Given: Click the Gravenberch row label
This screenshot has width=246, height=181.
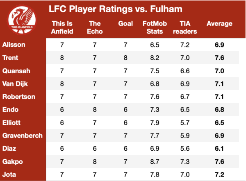Looking at the screenshot, I should pyautogui.click(x=23, y=136).
